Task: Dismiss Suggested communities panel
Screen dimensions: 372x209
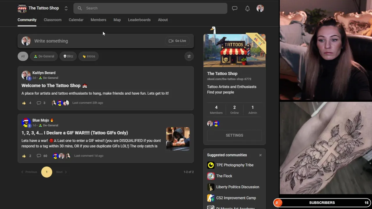Action: (x=260, y=155)
